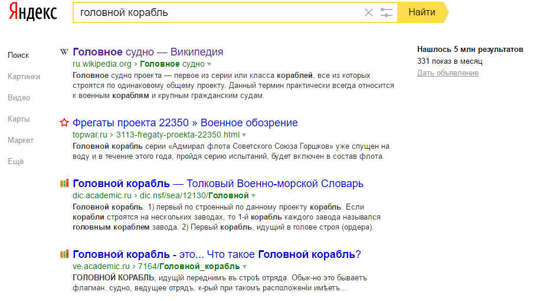This screenshot has width=547, height=301.
Task: Expand dropdown arrow after ru.wikipedia.org URL
Action: tap(209, 64)
